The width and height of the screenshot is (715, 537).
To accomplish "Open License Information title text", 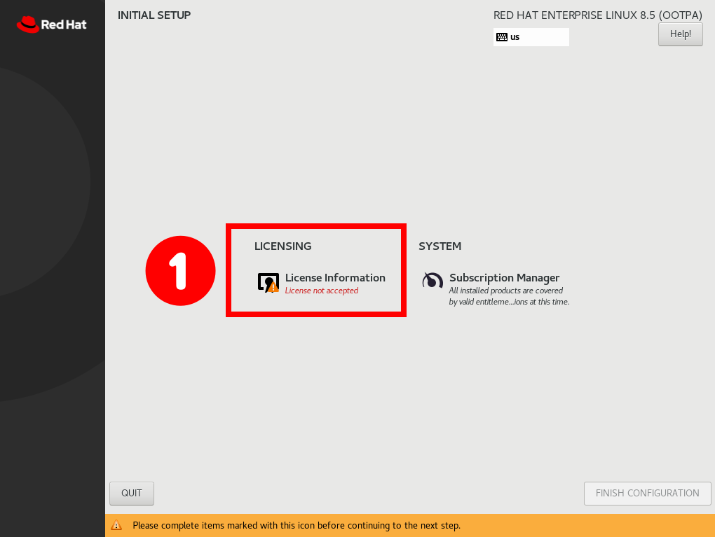I will (x=335, y=278).
